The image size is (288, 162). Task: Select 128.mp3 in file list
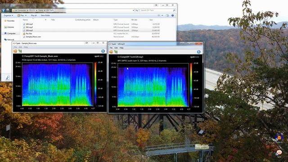[29, 24]
